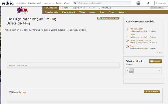The width and height of the screenshot is (168, 104).
Task: Select the Monde tab
Action: [92, 8]
